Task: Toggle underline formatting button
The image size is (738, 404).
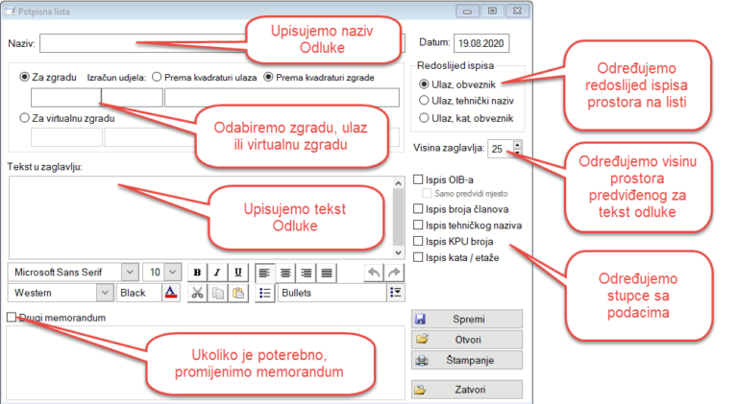Action: [x=238, y=273]
